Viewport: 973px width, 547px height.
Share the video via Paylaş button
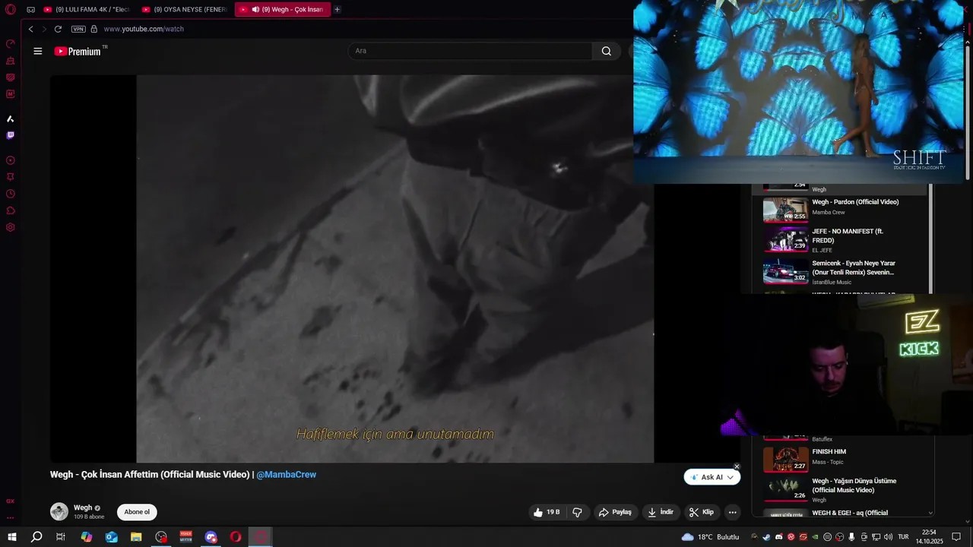[x=616, y=512]
